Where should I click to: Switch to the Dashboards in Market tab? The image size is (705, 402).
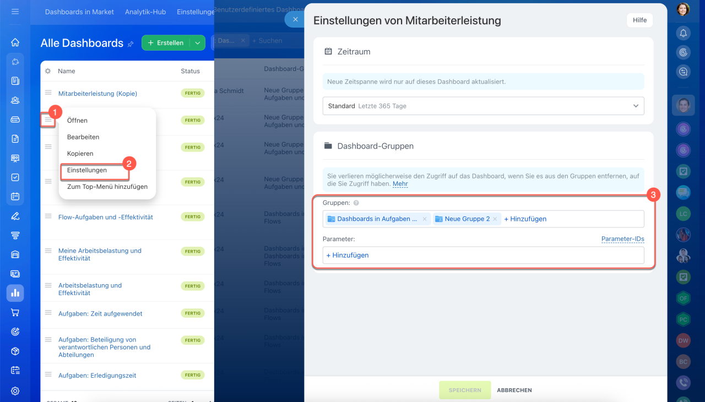(x=79, y=12)
